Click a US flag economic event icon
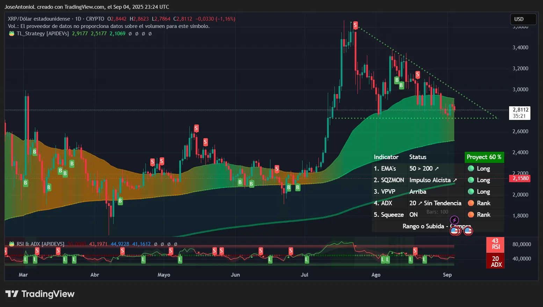Viewport: 543px width, 307px height. [468, 231]
